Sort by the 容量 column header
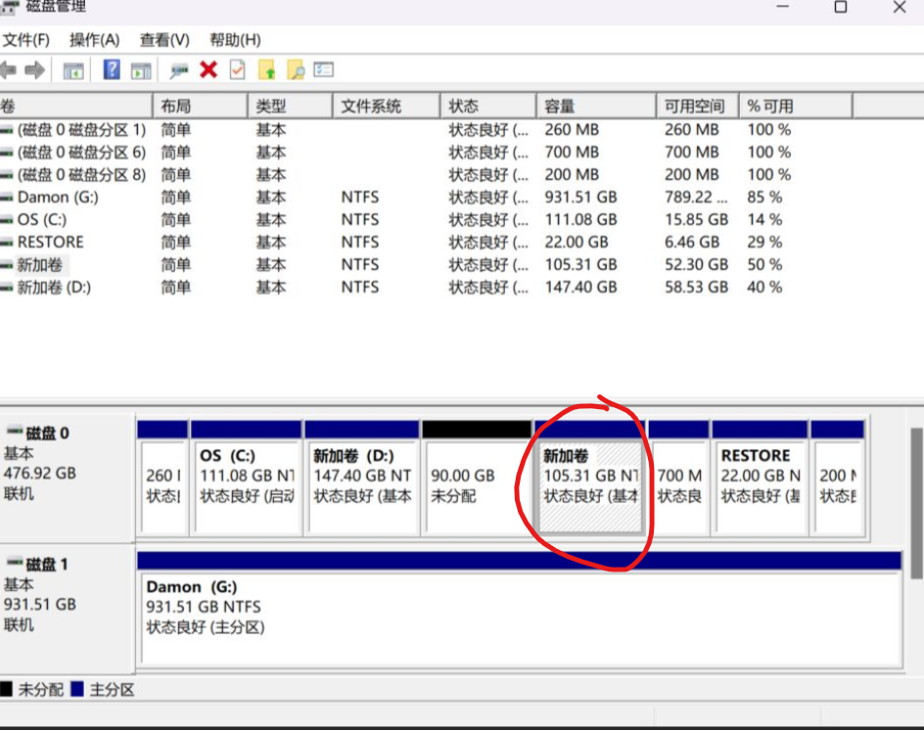Image resolution: width=924 pixels, height=730 pixels. tap(596, 106)
